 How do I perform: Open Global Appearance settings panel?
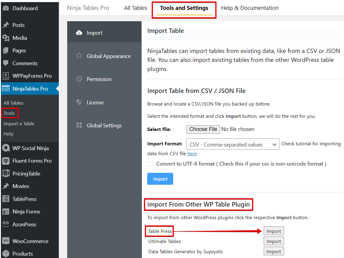pyautogui.click(x=105, y=56)
